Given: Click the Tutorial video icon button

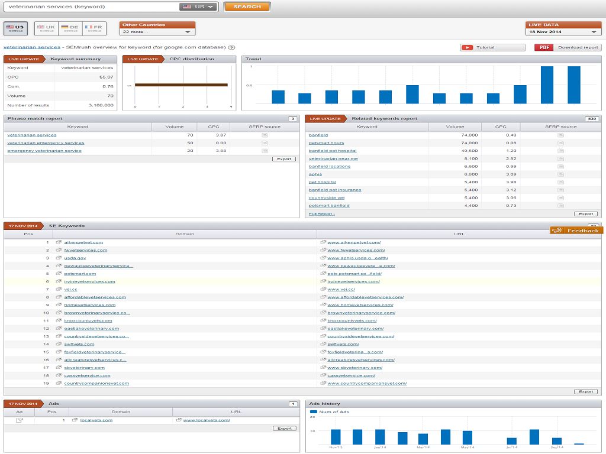Looking at the screenshot, I should coord(468,47).
